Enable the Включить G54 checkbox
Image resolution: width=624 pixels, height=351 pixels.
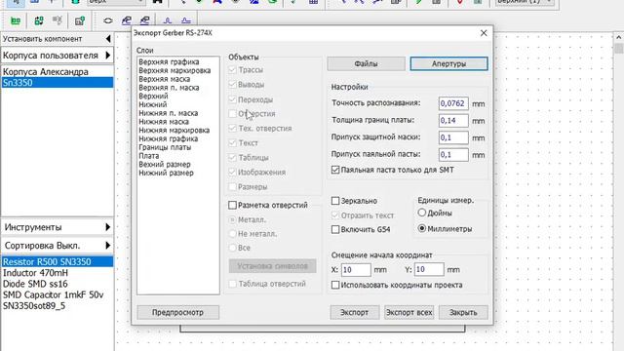335,230
